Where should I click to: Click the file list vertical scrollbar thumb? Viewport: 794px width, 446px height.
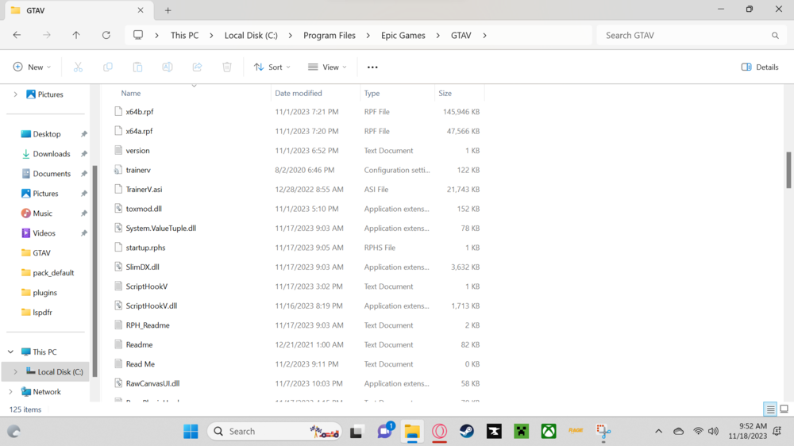[x=788, y=170]
